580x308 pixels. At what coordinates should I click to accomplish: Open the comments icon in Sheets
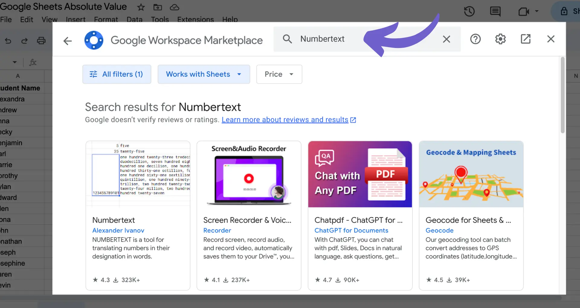pyautogui.click(x=495, y=12)
